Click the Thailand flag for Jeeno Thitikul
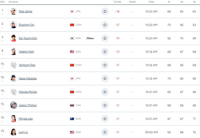Screen dimensions: 200x138 (x=72, y=105)
